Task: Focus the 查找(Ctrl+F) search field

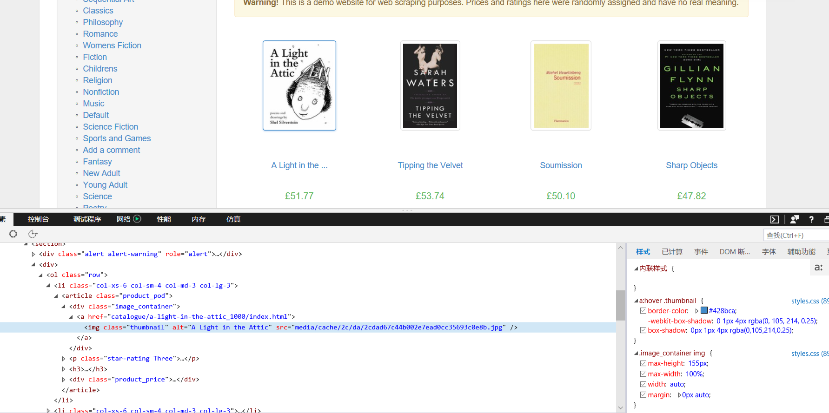Action: tap(796, 235)
